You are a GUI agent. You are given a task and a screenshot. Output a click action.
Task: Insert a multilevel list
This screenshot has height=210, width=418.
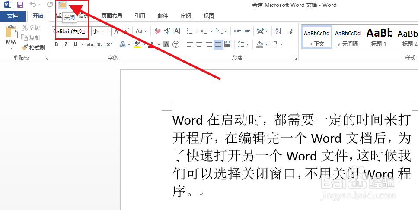[x=219, y=31]
